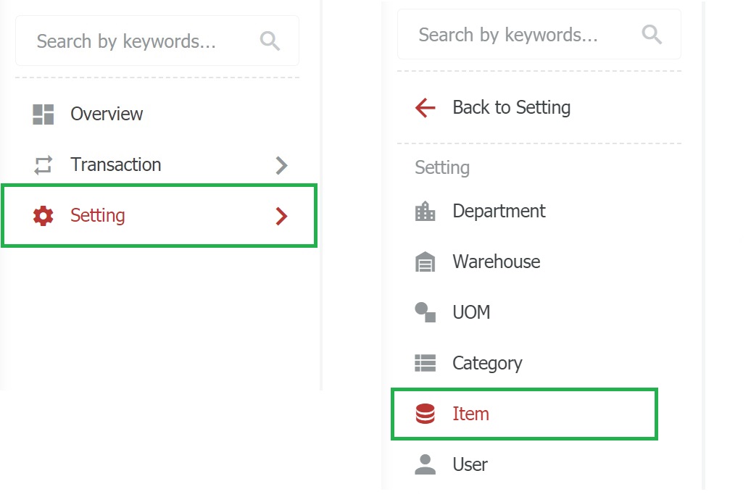Click the Warehouse icon

[426, 262]
